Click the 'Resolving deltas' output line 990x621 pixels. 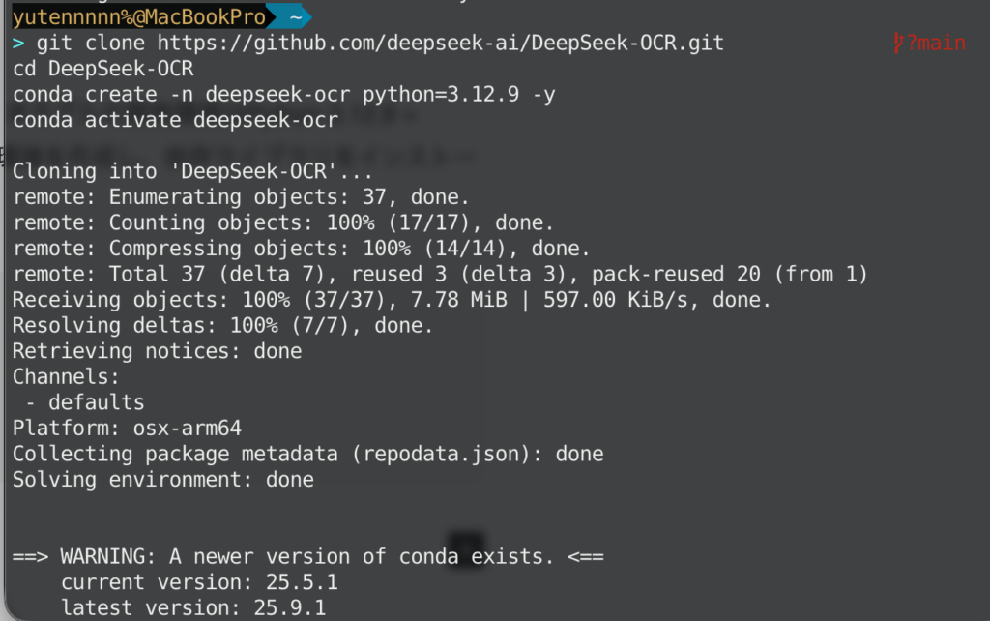[x=222, y=326]
